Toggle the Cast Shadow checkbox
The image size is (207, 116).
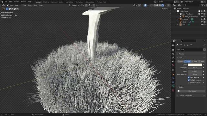pyautogui.click(x=189, y=77)
